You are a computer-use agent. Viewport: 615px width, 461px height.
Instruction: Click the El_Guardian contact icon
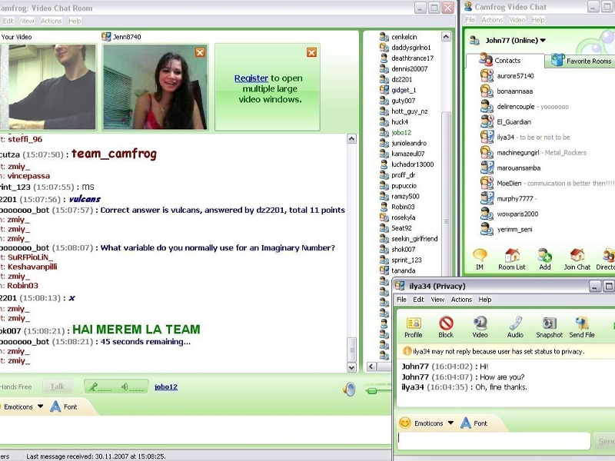click(x=487, y=121)
